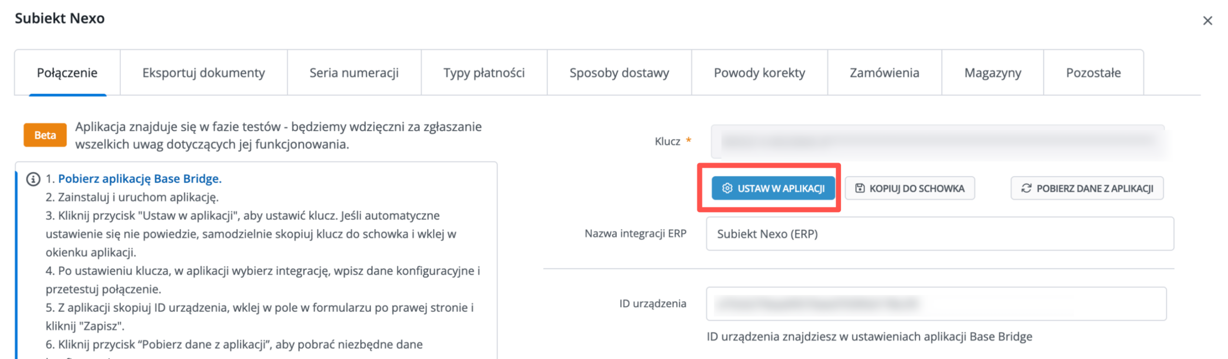This screenshot has width=1228, height=359.
Task: Go to Sposoby dostawy tab
Action: [x=619, y=73]
